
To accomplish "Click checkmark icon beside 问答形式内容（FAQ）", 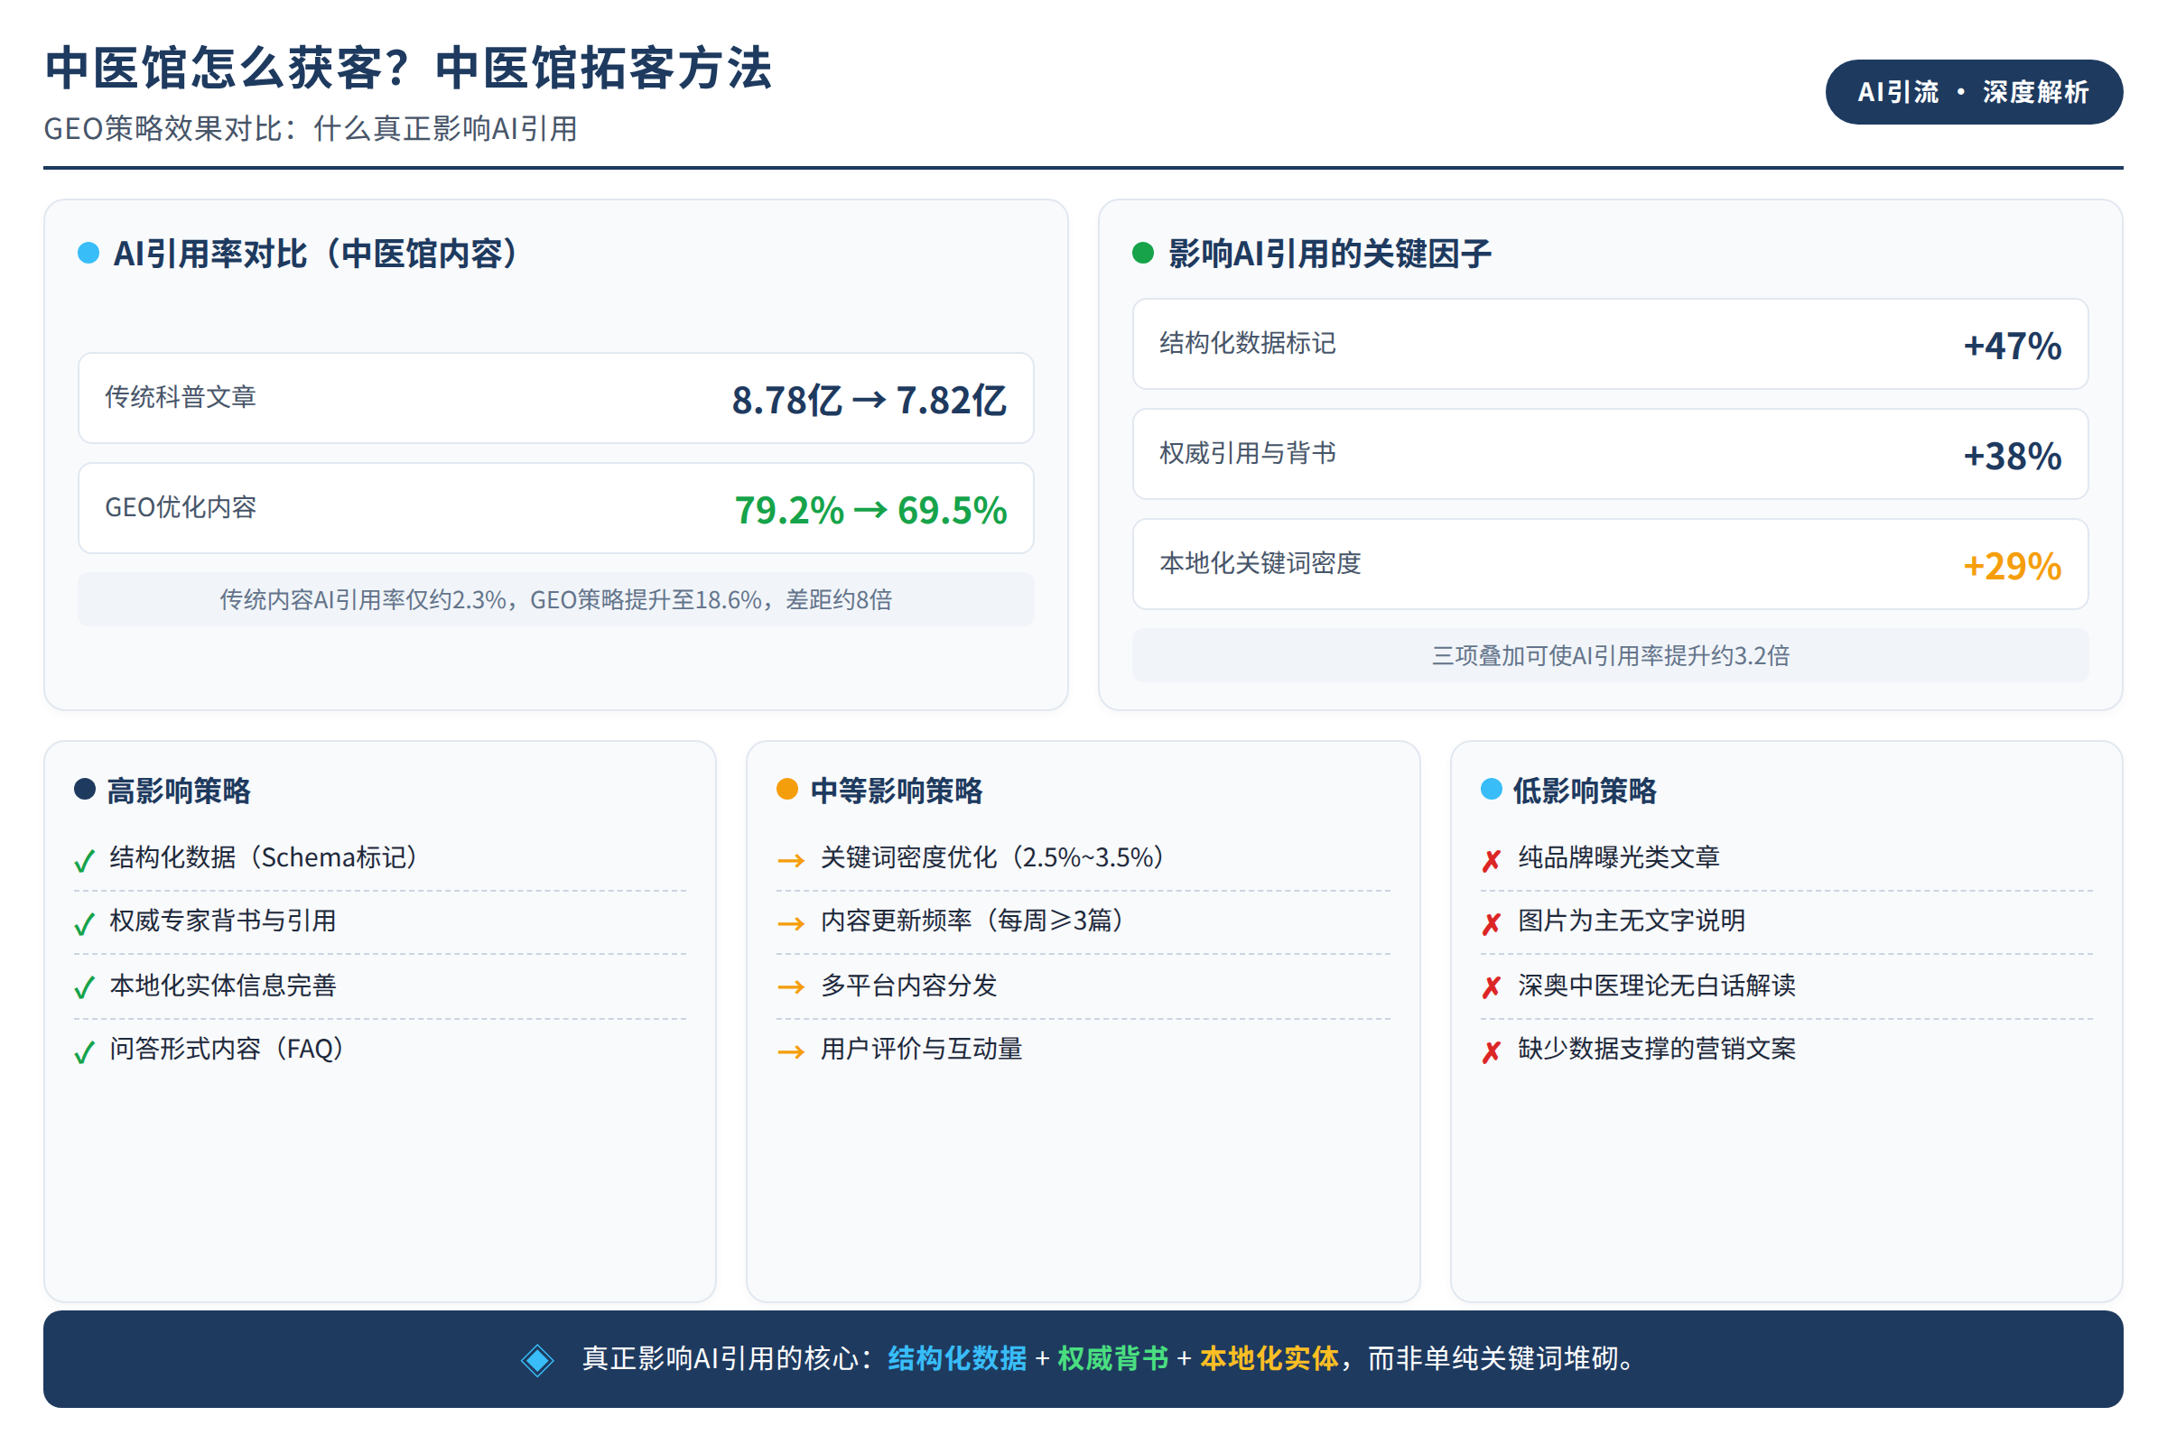I will coord(84,1051).
